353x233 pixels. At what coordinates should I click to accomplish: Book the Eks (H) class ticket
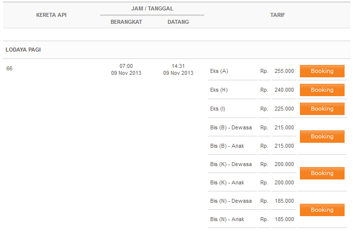click(x=322, y=90)
